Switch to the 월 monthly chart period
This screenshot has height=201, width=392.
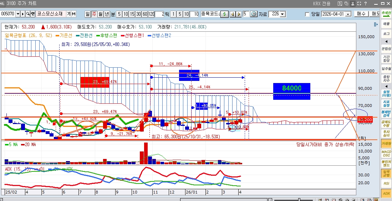tap(100, 14)
